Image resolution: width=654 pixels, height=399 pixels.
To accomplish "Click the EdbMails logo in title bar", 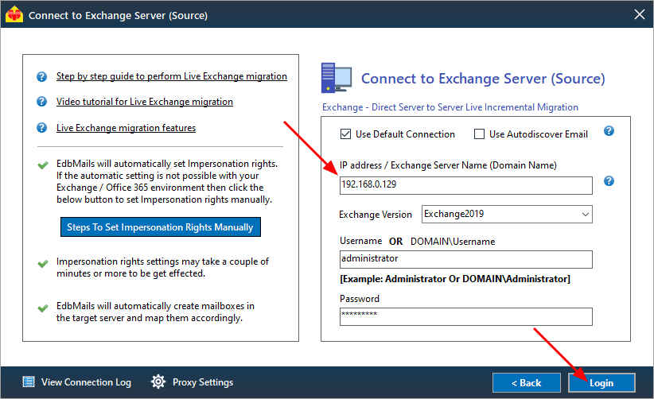I will pos(14,14).
